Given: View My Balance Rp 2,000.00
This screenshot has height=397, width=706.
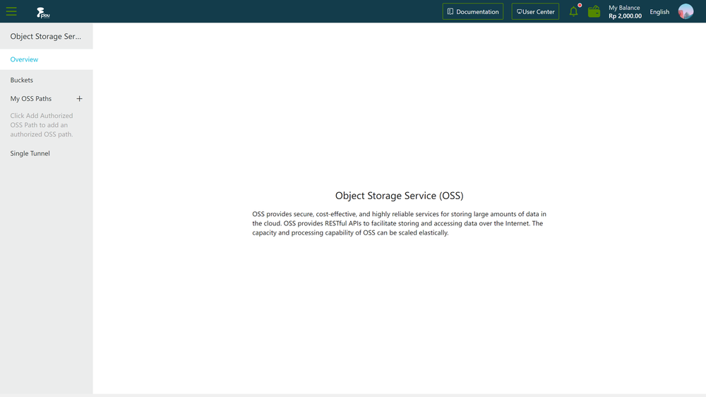Looking at the screenshot, I should [x=625, y=12].
